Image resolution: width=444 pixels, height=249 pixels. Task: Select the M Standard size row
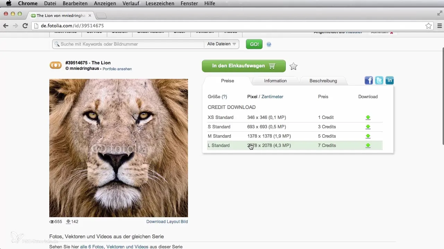[x=295, y=136]
